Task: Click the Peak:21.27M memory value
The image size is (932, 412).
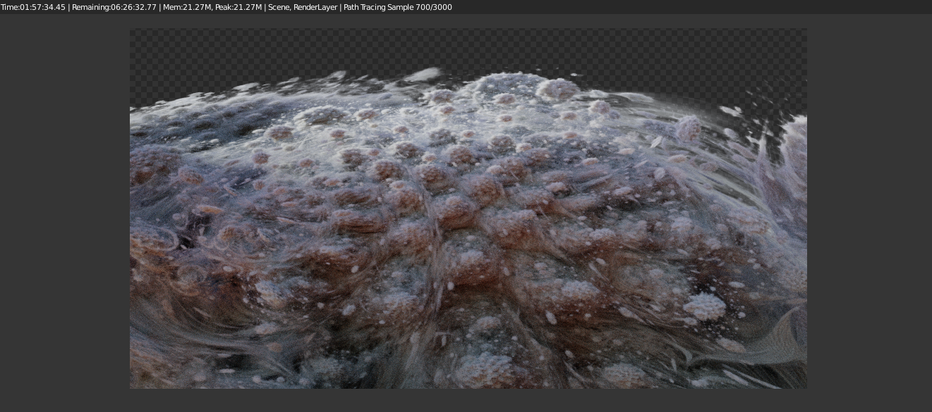Action: [238, 7]
